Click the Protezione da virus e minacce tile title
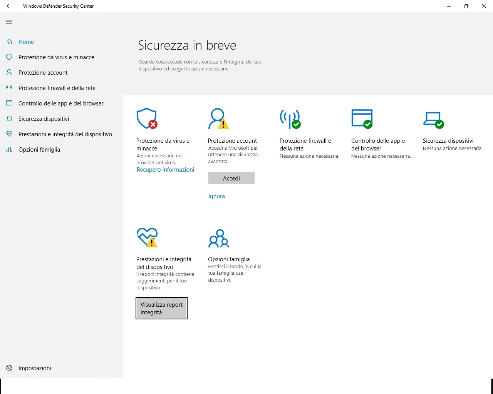493x394 pixels. [x=163, y=145]
